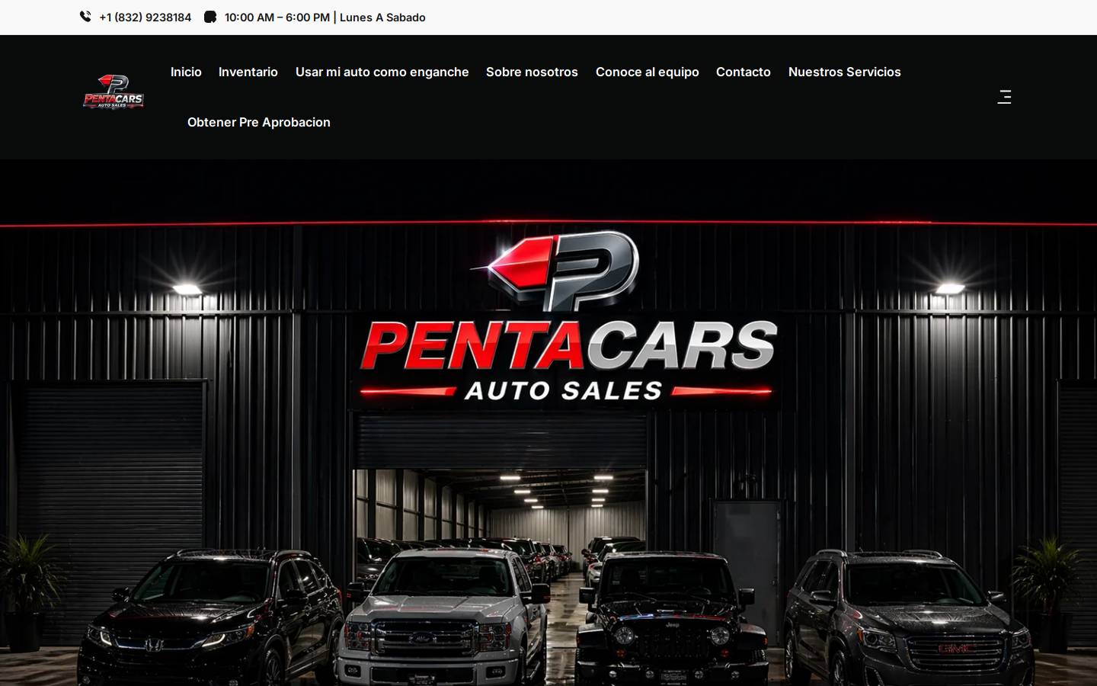Select Sobre nosotros in navigation
This screenshot has height=686, width=1097.
(532, 72)
